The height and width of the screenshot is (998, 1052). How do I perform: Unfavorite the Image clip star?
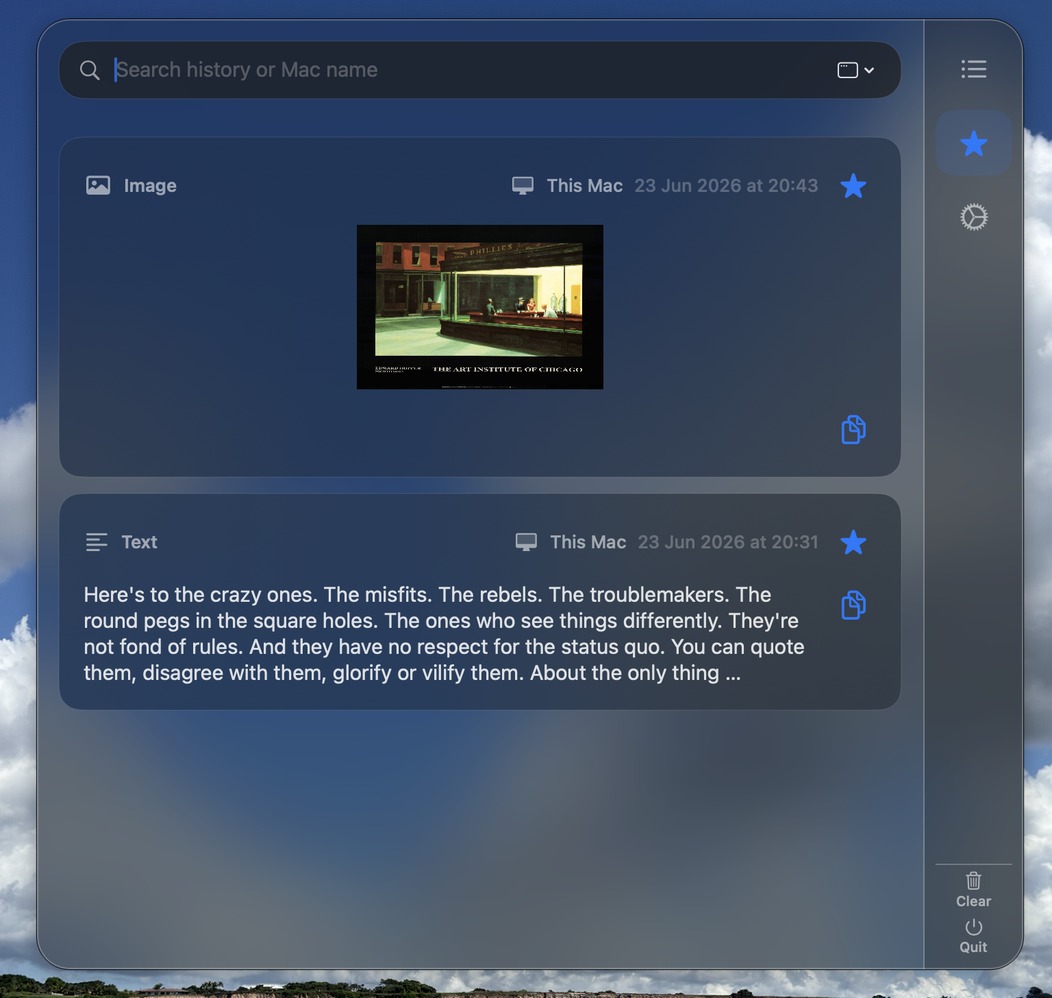click(x=853, y=186)
